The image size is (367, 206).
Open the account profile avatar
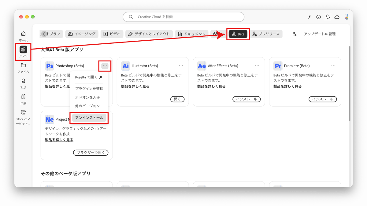click(347, 17)
